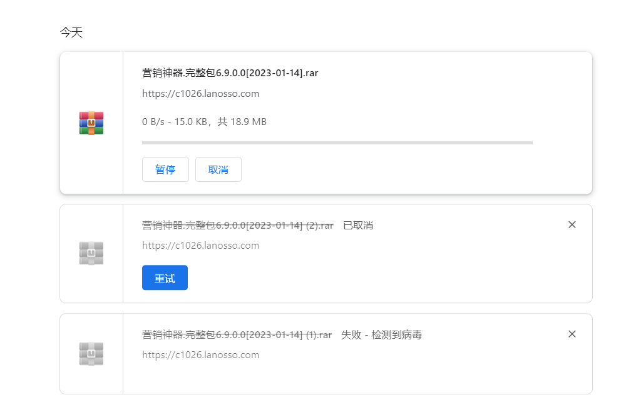The height and width of the screenshot is (420, 636).
Task: Select the grayed WinRAR icon of the cancelled download
Action: click(x=91, y=252)
